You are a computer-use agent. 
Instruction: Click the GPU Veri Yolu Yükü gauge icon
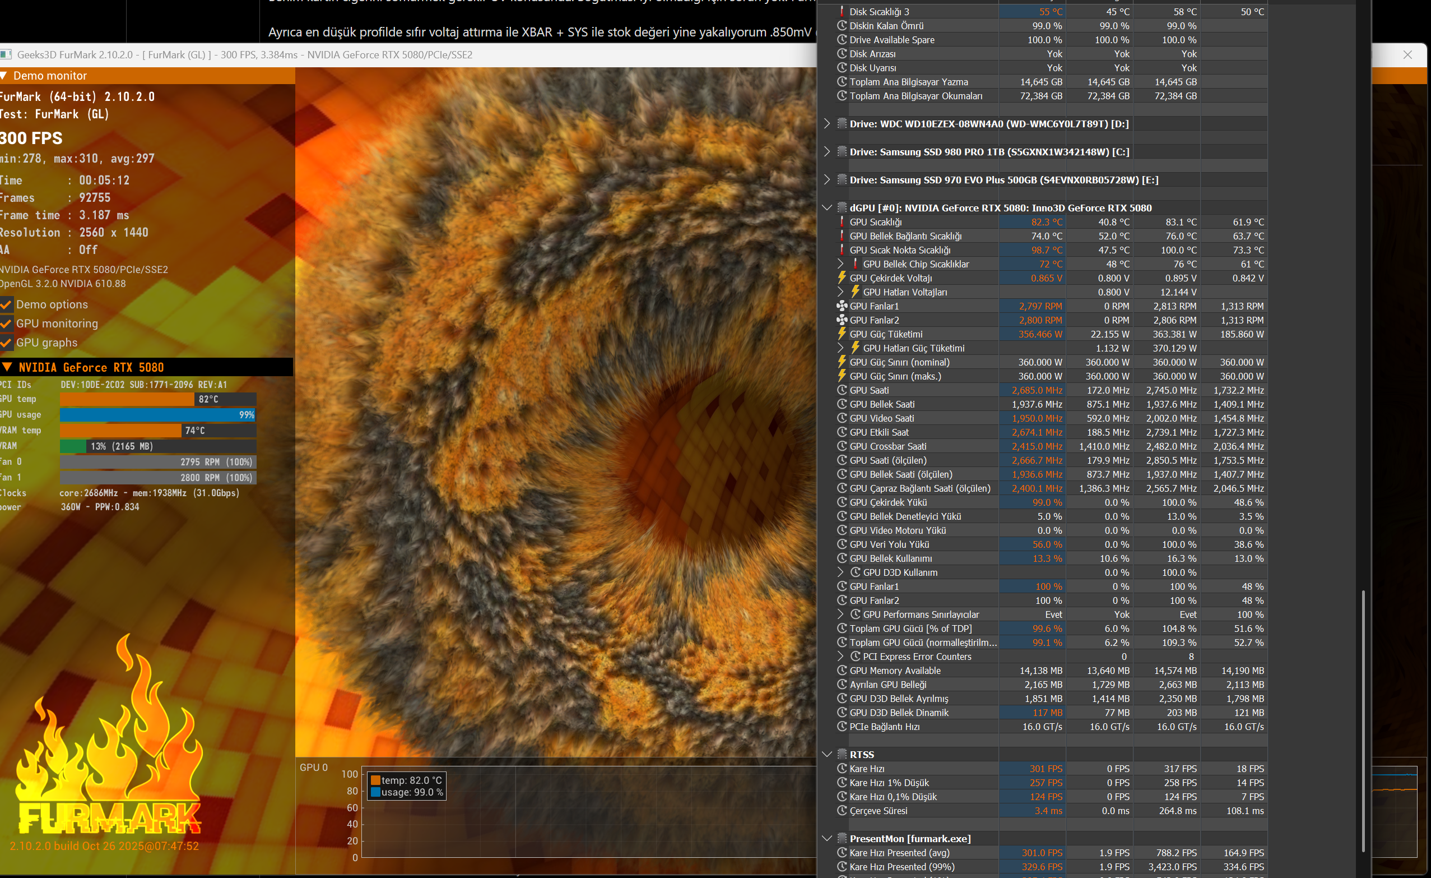pos(842,544)
